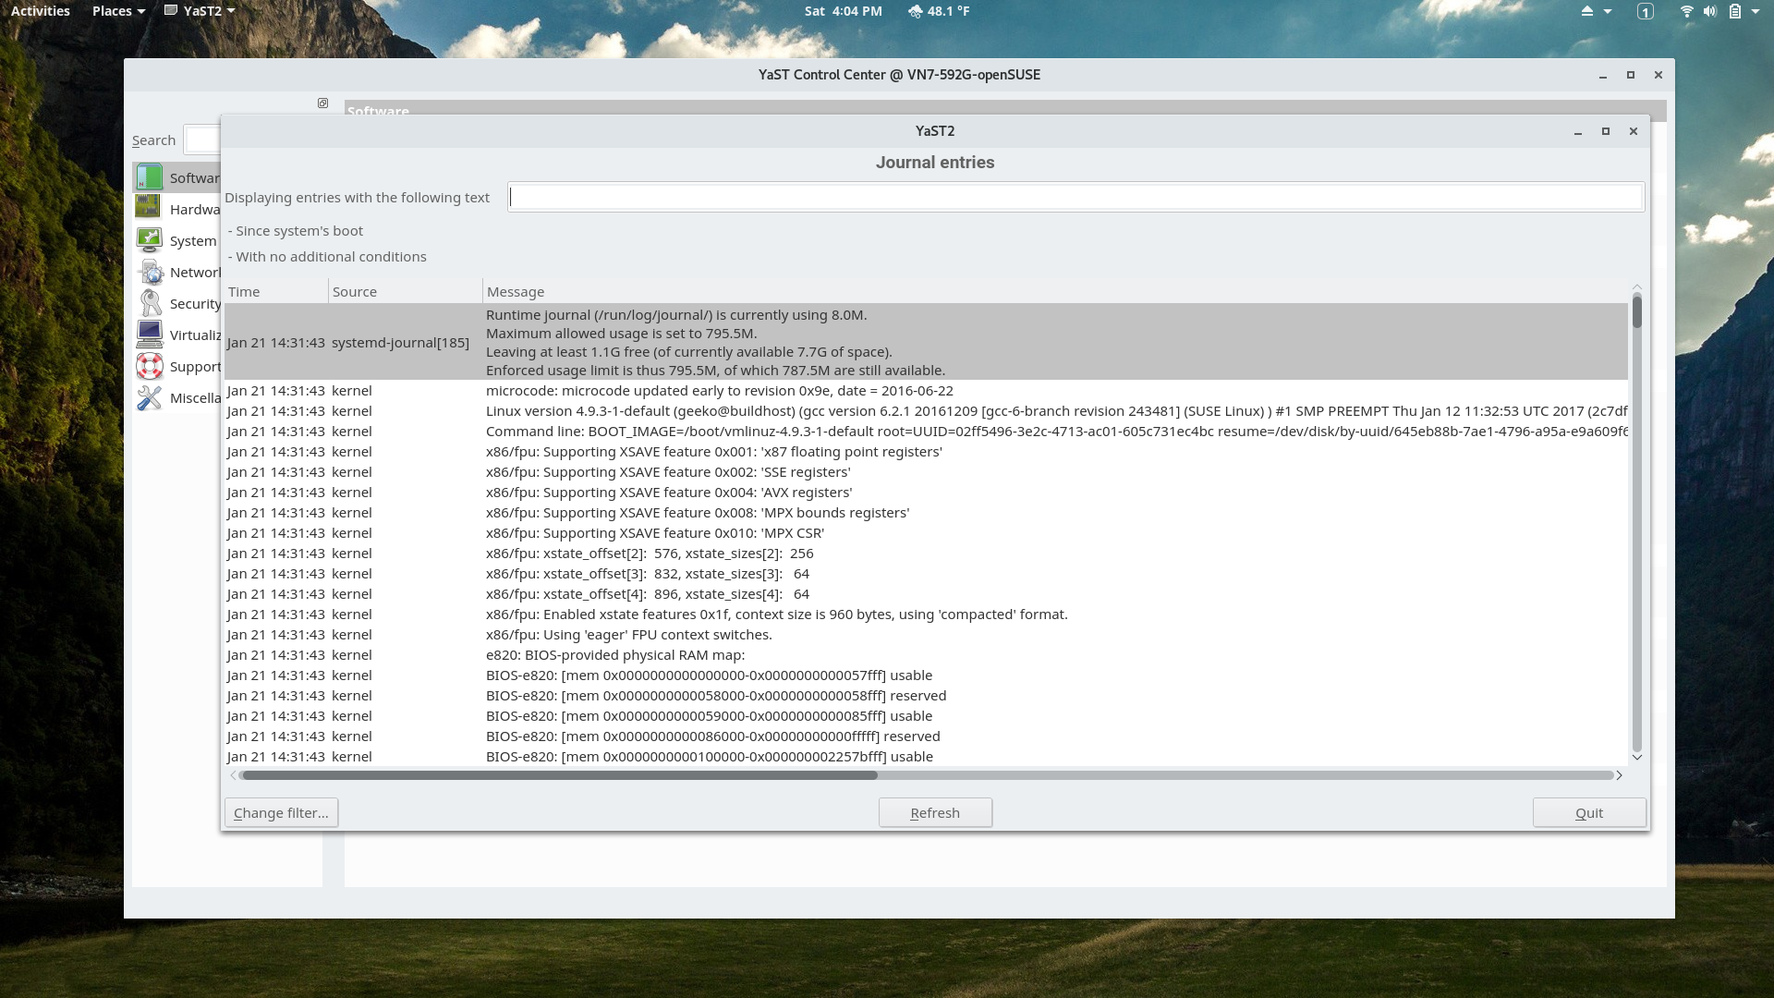Select BIOS-e820 entry ending 2257bfff usable
This screenshot has height=998, width=1774.
coord(926,756)
